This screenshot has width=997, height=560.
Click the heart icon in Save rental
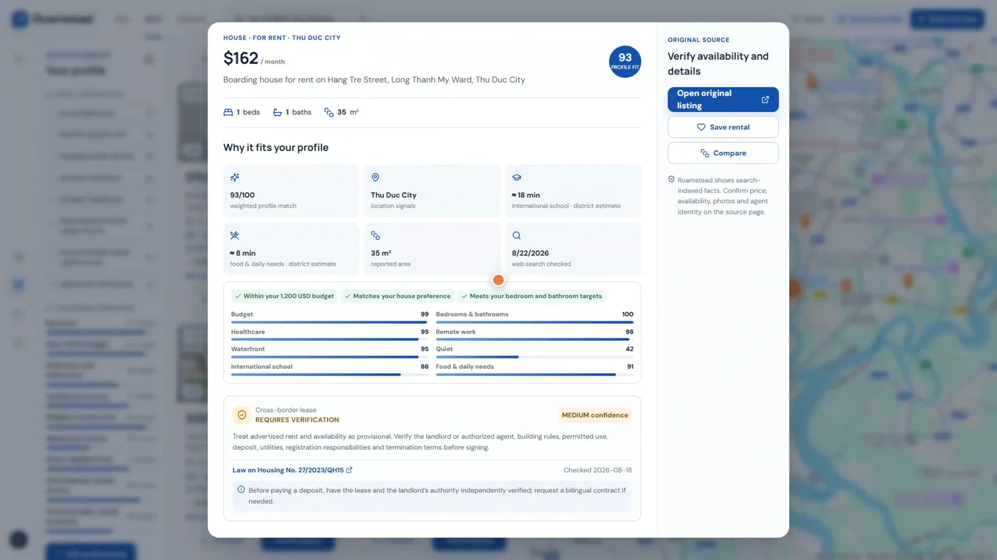click(x=701, y=128)
